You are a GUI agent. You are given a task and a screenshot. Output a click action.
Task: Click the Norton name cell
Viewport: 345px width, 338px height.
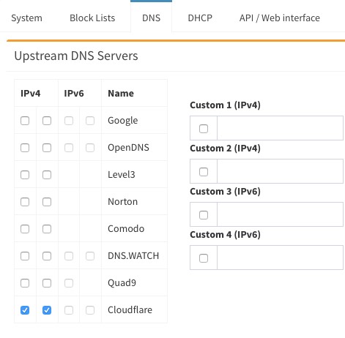coord(134,201)
